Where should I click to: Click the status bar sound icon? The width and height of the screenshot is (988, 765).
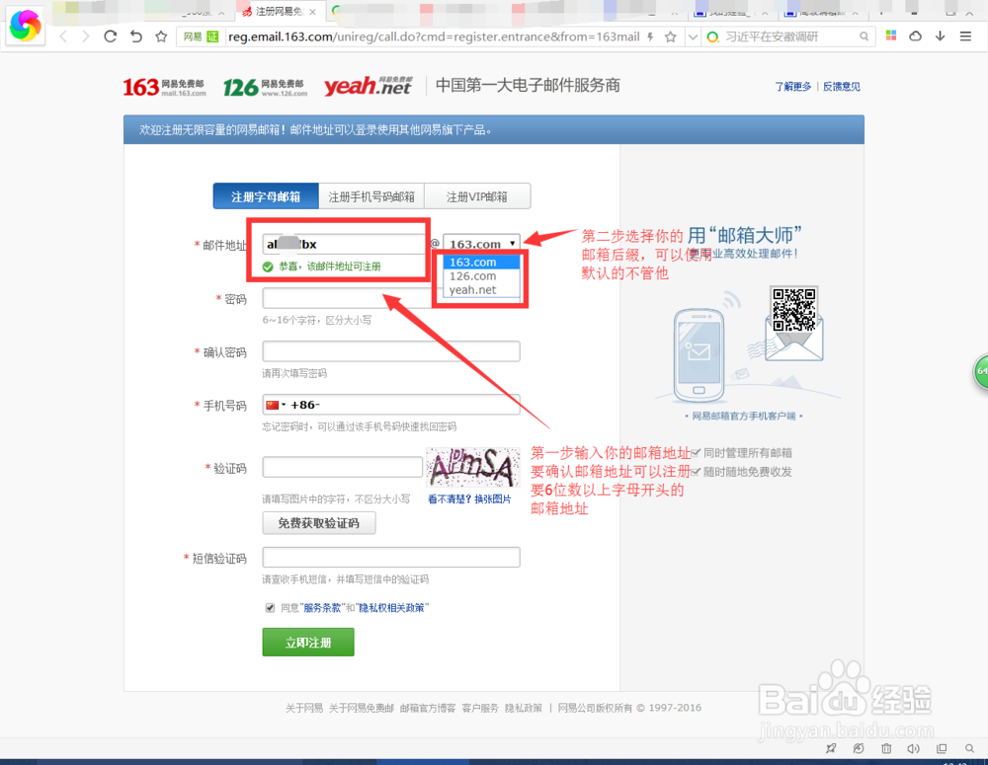point(914,748)
